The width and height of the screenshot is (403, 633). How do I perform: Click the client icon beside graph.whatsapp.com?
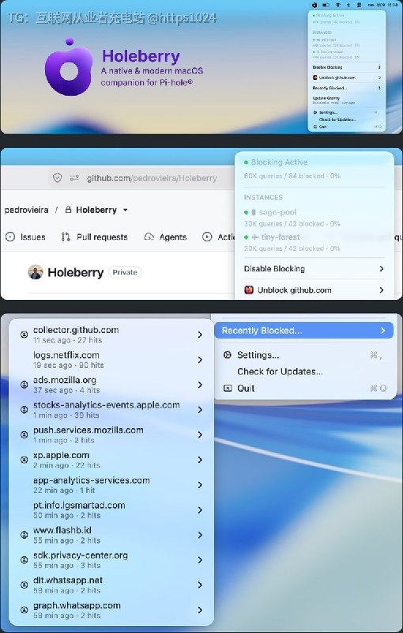(x=24, y=610)
